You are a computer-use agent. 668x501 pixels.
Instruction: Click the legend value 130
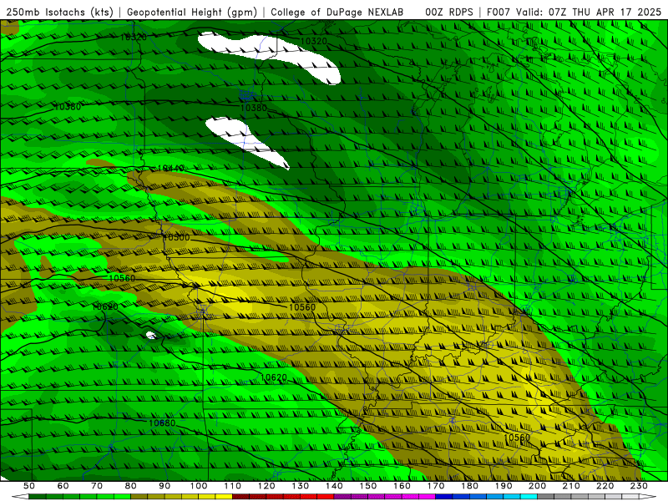pyautogui.click(x=300, y=486)
